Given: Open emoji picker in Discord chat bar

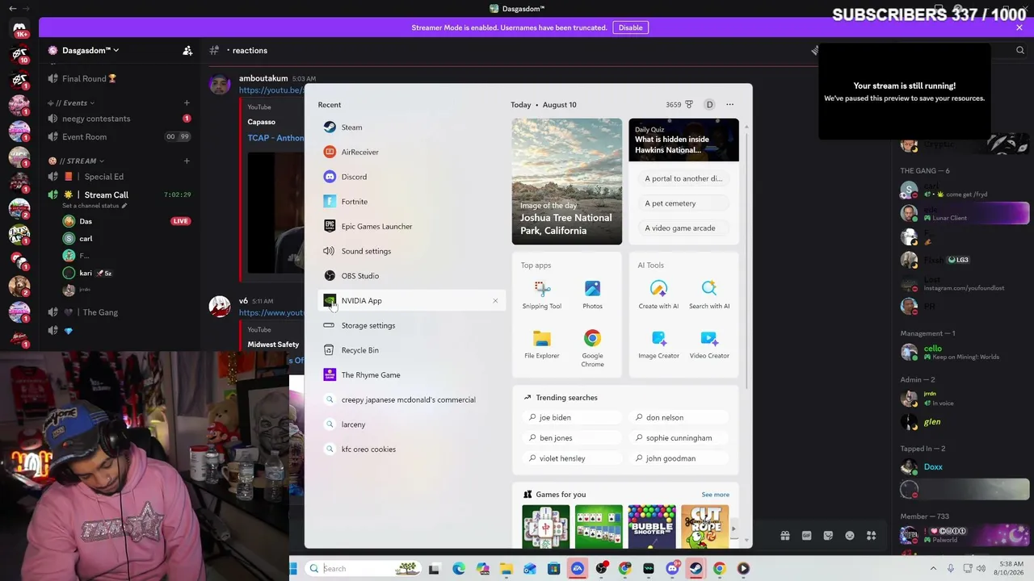Looking at the screenshot, I should click(850, 536).
